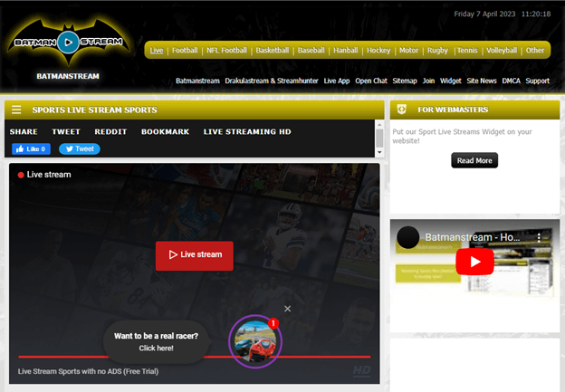Click the For Webmasters shield icon
This screenshot has height=392, width=565.
pyautogui.click(x=401, y=110)
